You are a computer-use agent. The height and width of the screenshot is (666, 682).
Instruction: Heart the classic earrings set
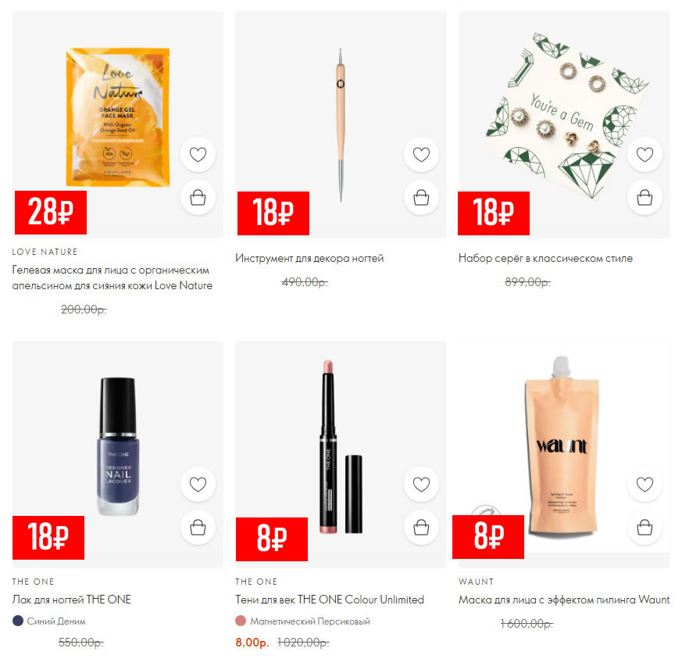[x=645, y=155]
